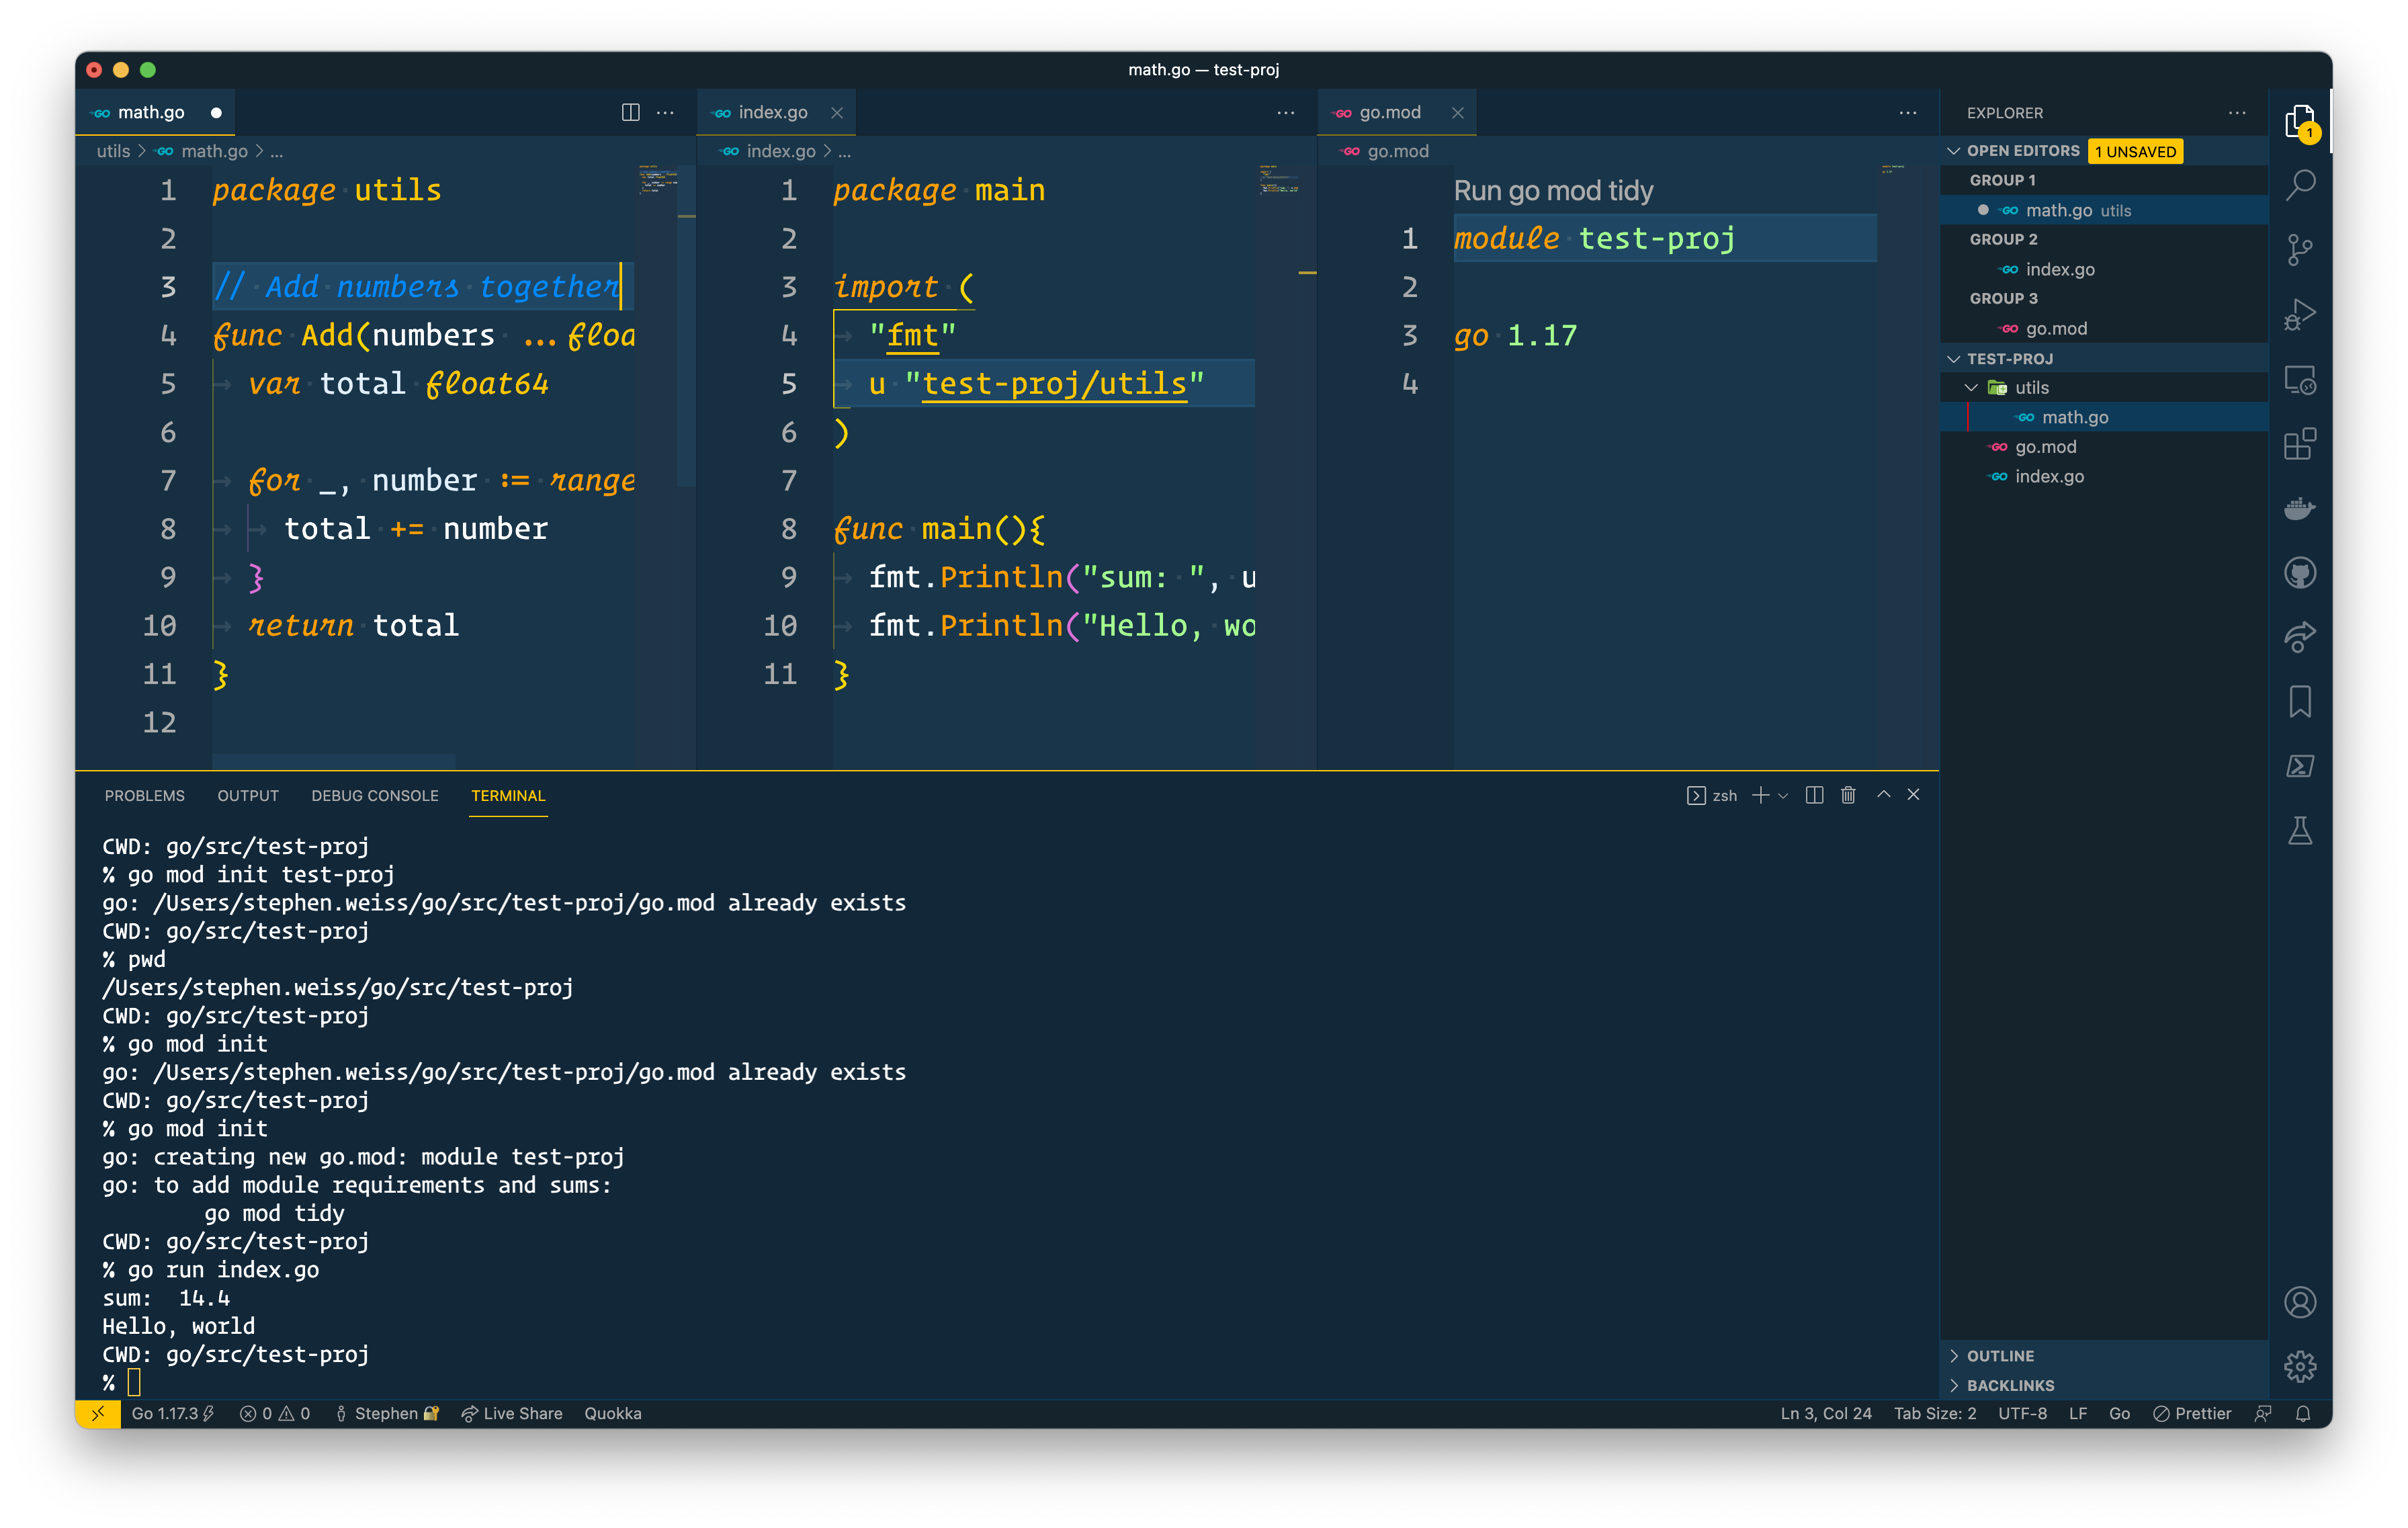Open the Extensions view
2408x1528 pixels.
2299,444
